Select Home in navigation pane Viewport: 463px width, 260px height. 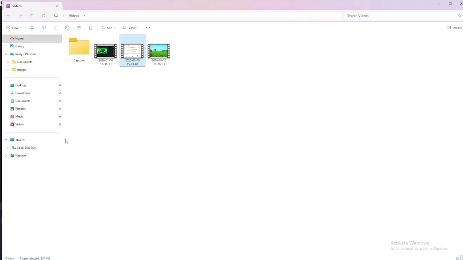32,38
